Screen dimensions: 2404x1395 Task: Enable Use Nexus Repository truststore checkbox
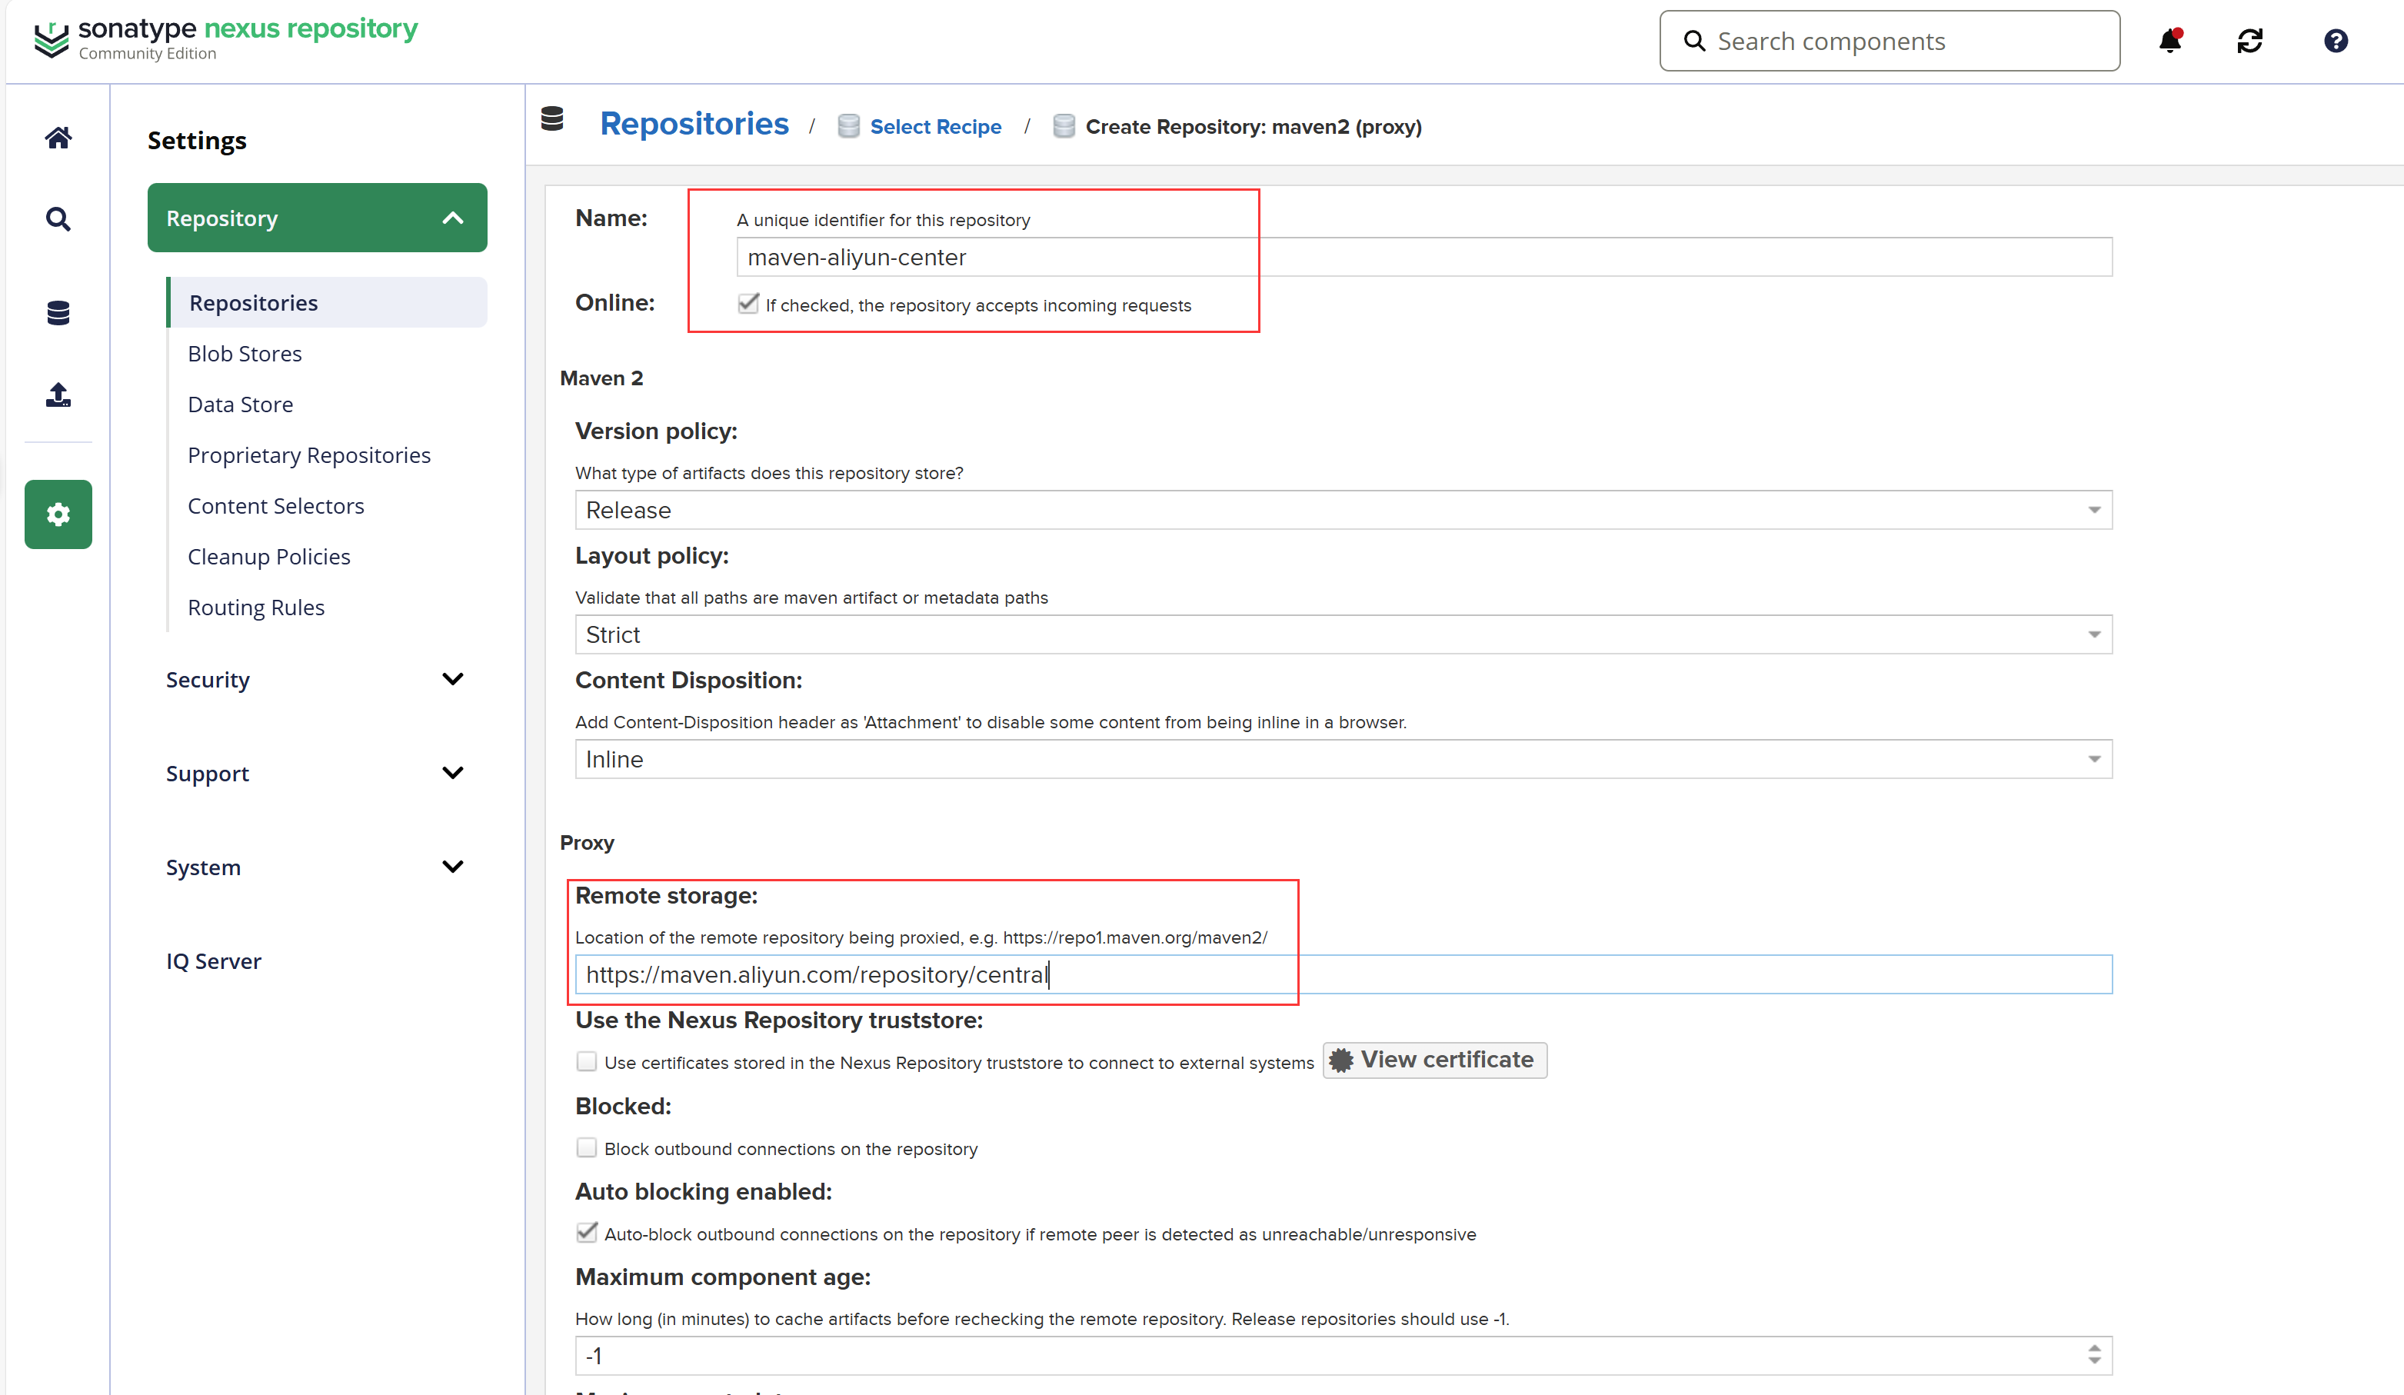coord(587,1062)
